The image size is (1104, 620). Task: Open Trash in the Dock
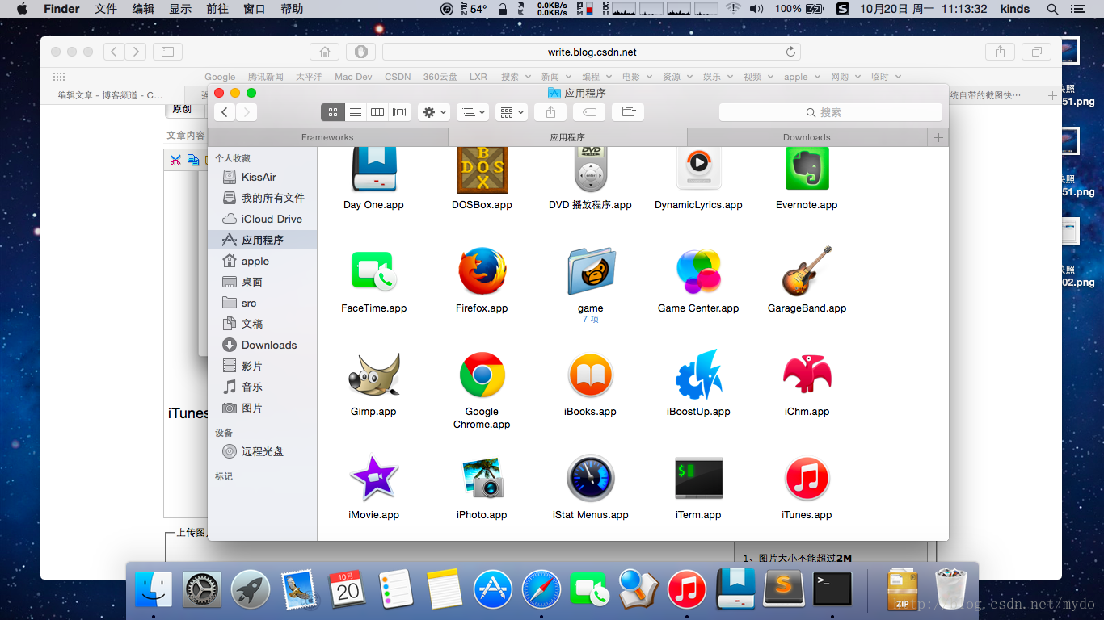950,589
